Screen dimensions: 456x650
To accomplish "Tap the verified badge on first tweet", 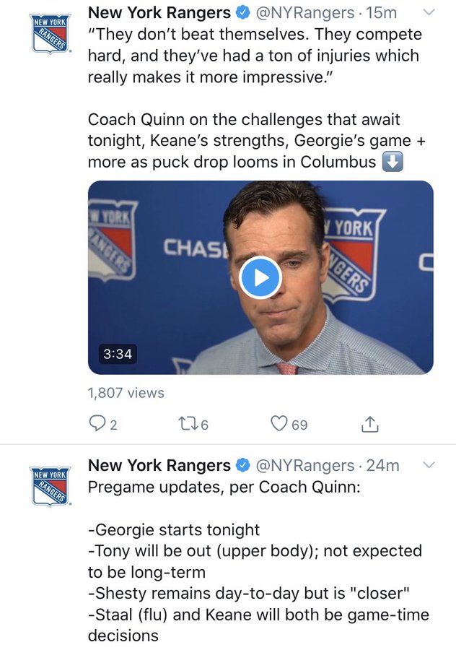I will [242, 13].
